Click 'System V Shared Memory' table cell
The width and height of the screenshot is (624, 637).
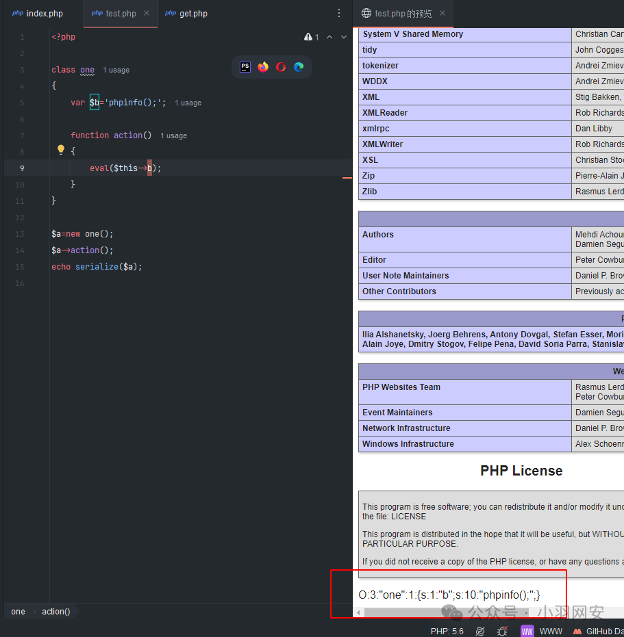click(465, 34)
